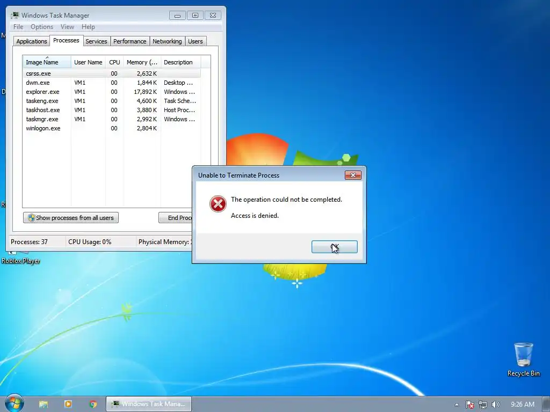This screenshot has width=550, height=412.
Task: Select the Recycle Bin desktop icon
Action: (x=523, y=359)
